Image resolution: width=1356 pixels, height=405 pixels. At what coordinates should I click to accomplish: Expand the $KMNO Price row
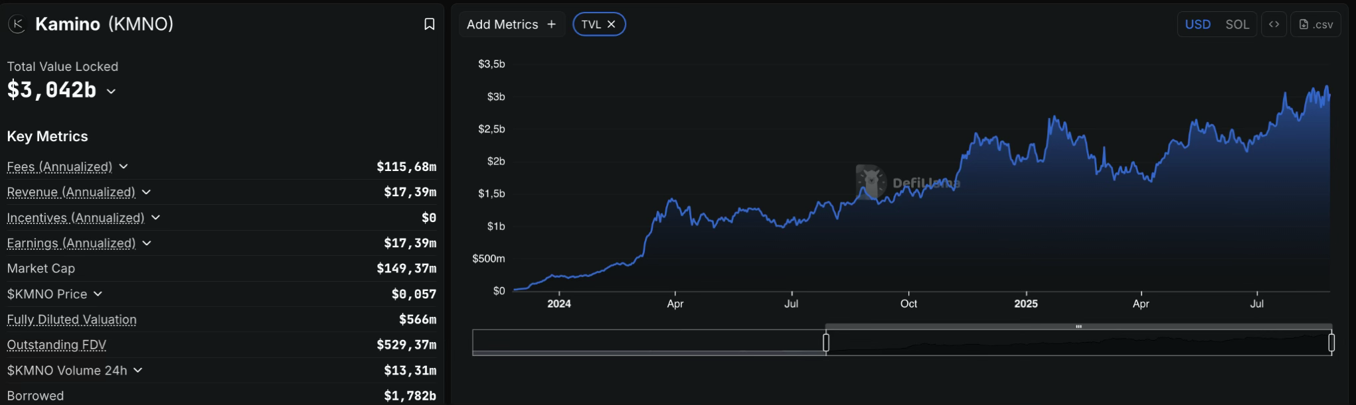click(98, 294)
